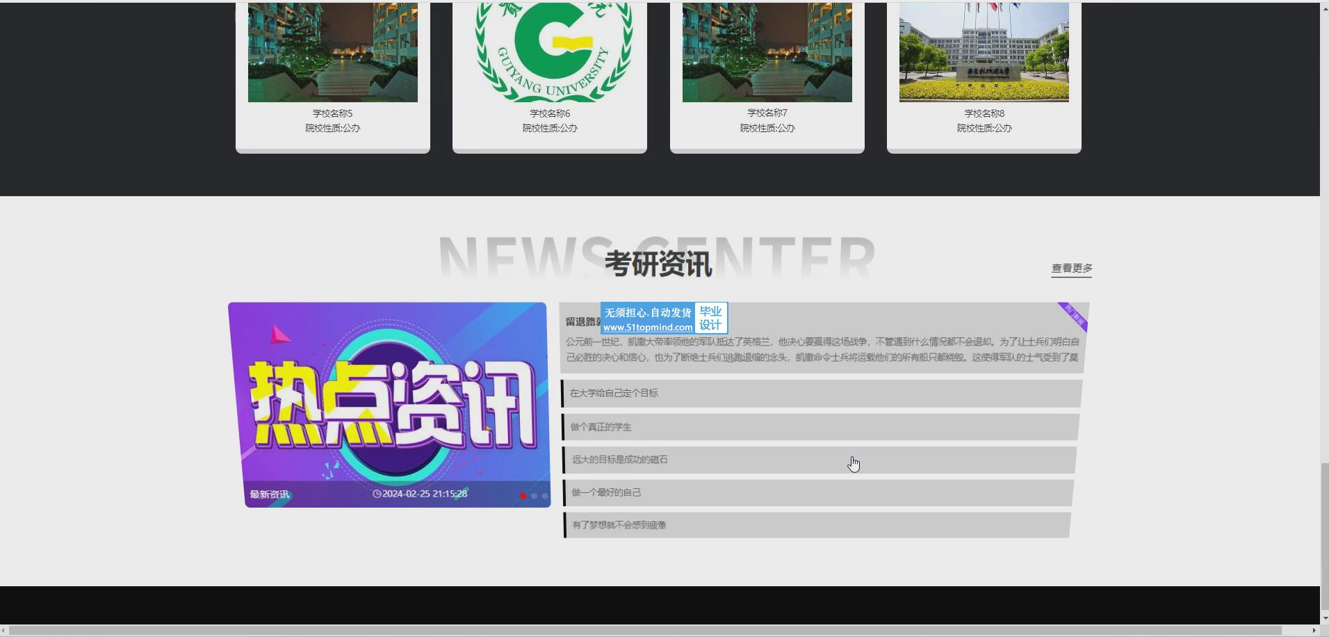Click 院校性质:公办 under 学校名称8
Screen dimensions: 1329x637
click(984, 128)
